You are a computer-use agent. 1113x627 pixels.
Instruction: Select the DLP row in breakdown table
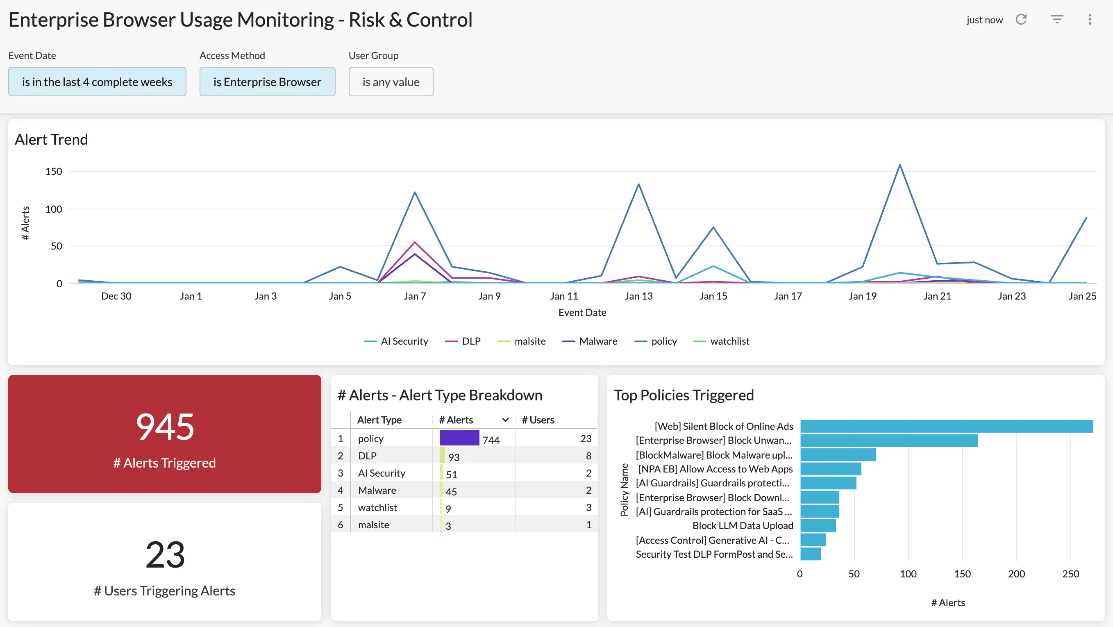(367, 456)
